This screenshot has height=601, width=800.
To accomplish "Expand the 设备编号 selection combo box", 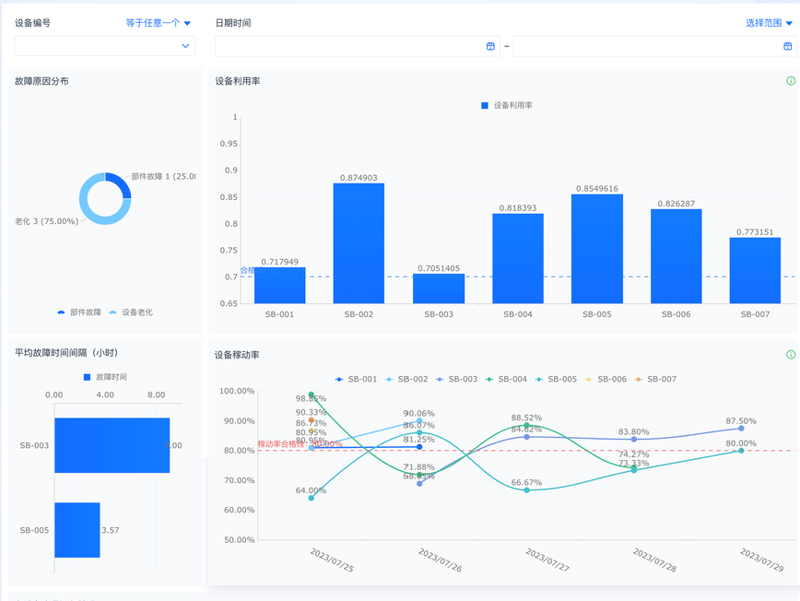I will 105,46.
